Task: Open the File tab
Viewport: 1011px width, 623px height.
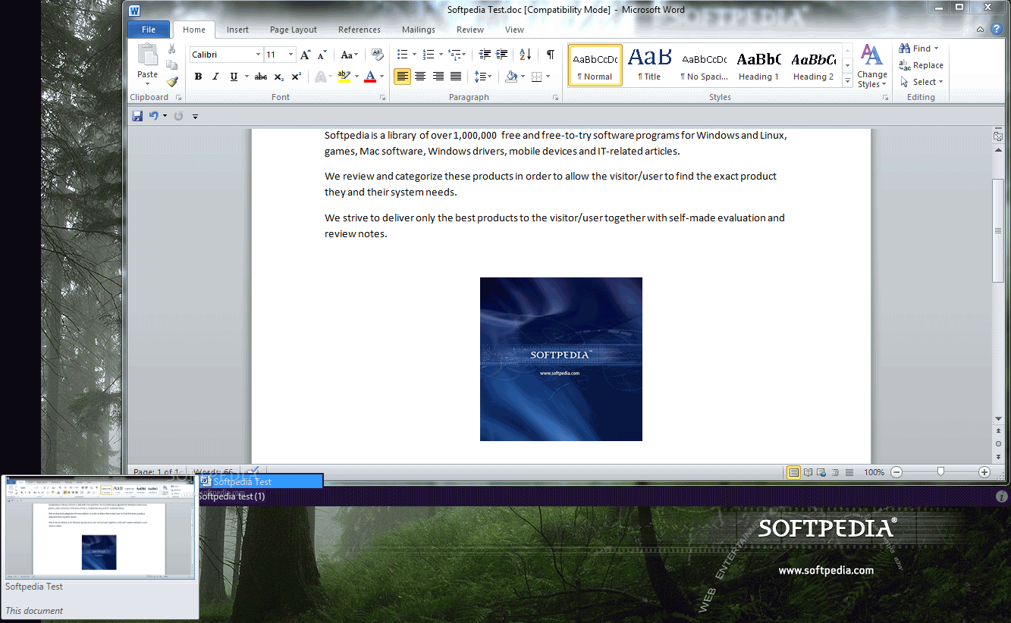Action: [149, 30]
